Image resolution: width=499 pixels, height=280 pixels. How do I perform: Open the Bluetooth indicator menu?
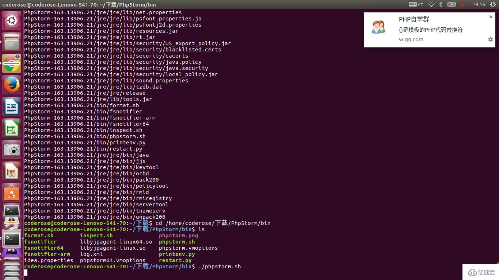(x=441, y=4)
